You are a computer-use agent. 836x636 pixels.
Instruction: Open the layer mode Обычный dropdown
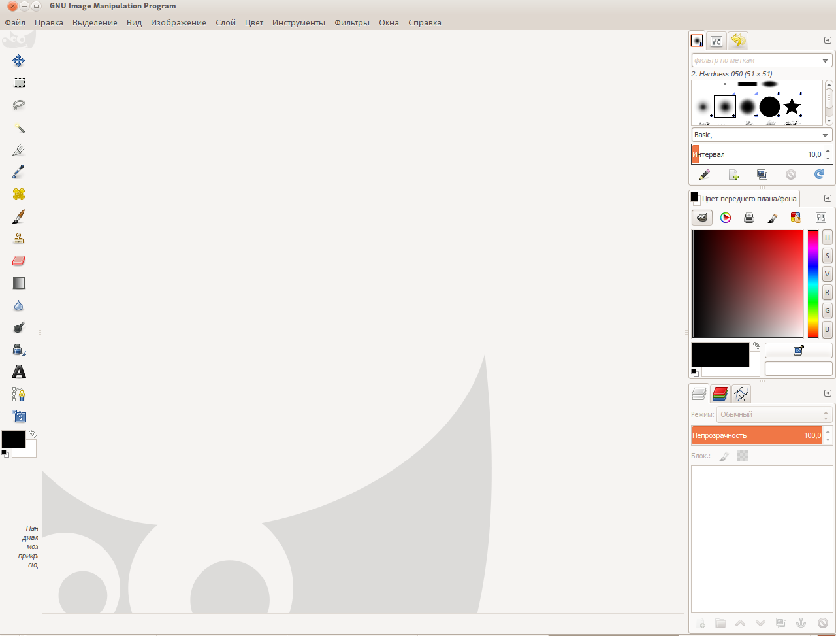point(775,414)
